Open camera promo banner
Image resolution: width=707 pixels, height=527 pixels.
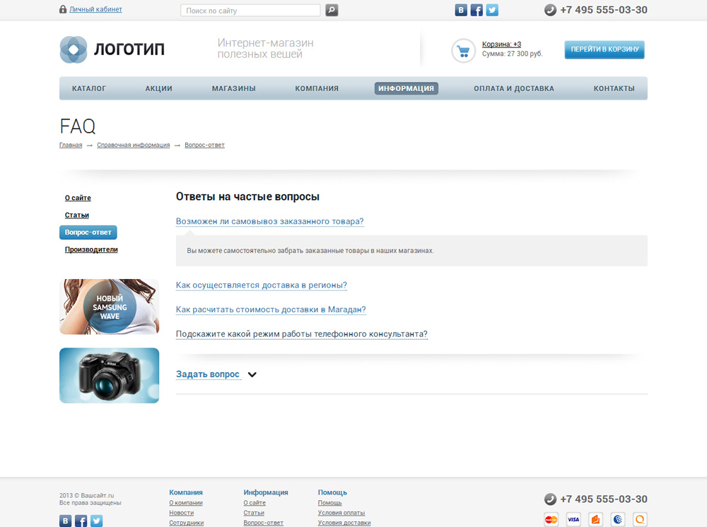pos(110,376)
